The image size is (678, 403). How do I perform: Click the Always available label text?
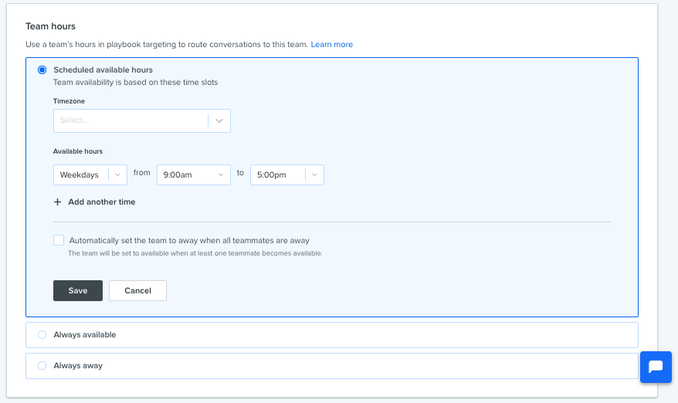(85, 335)
